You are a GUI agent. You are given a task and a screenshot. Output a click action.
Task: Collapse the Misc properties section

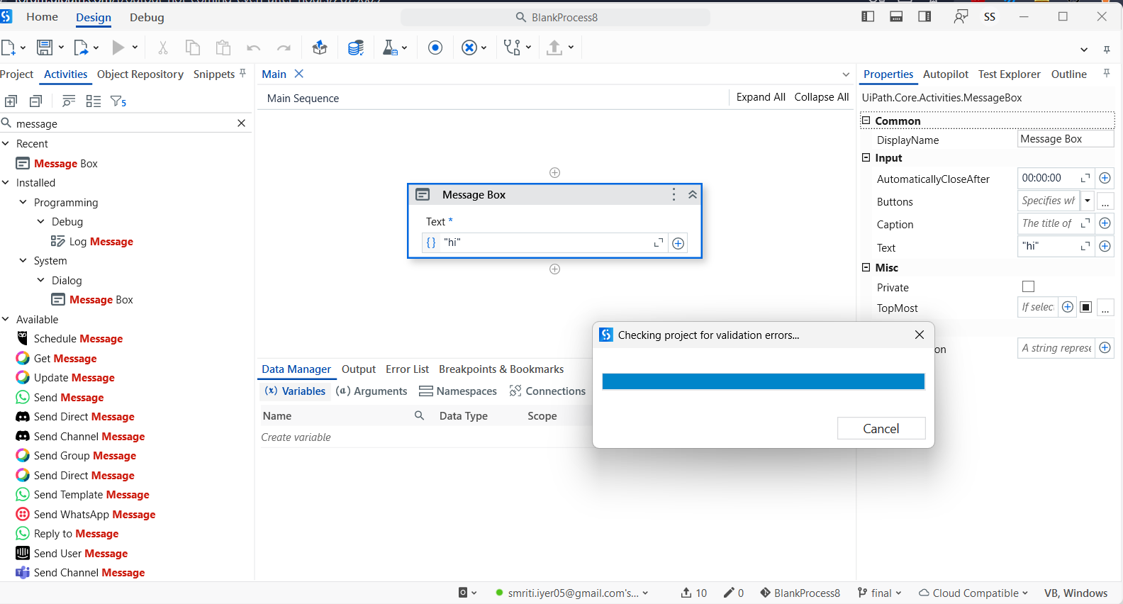click(866, 267)
